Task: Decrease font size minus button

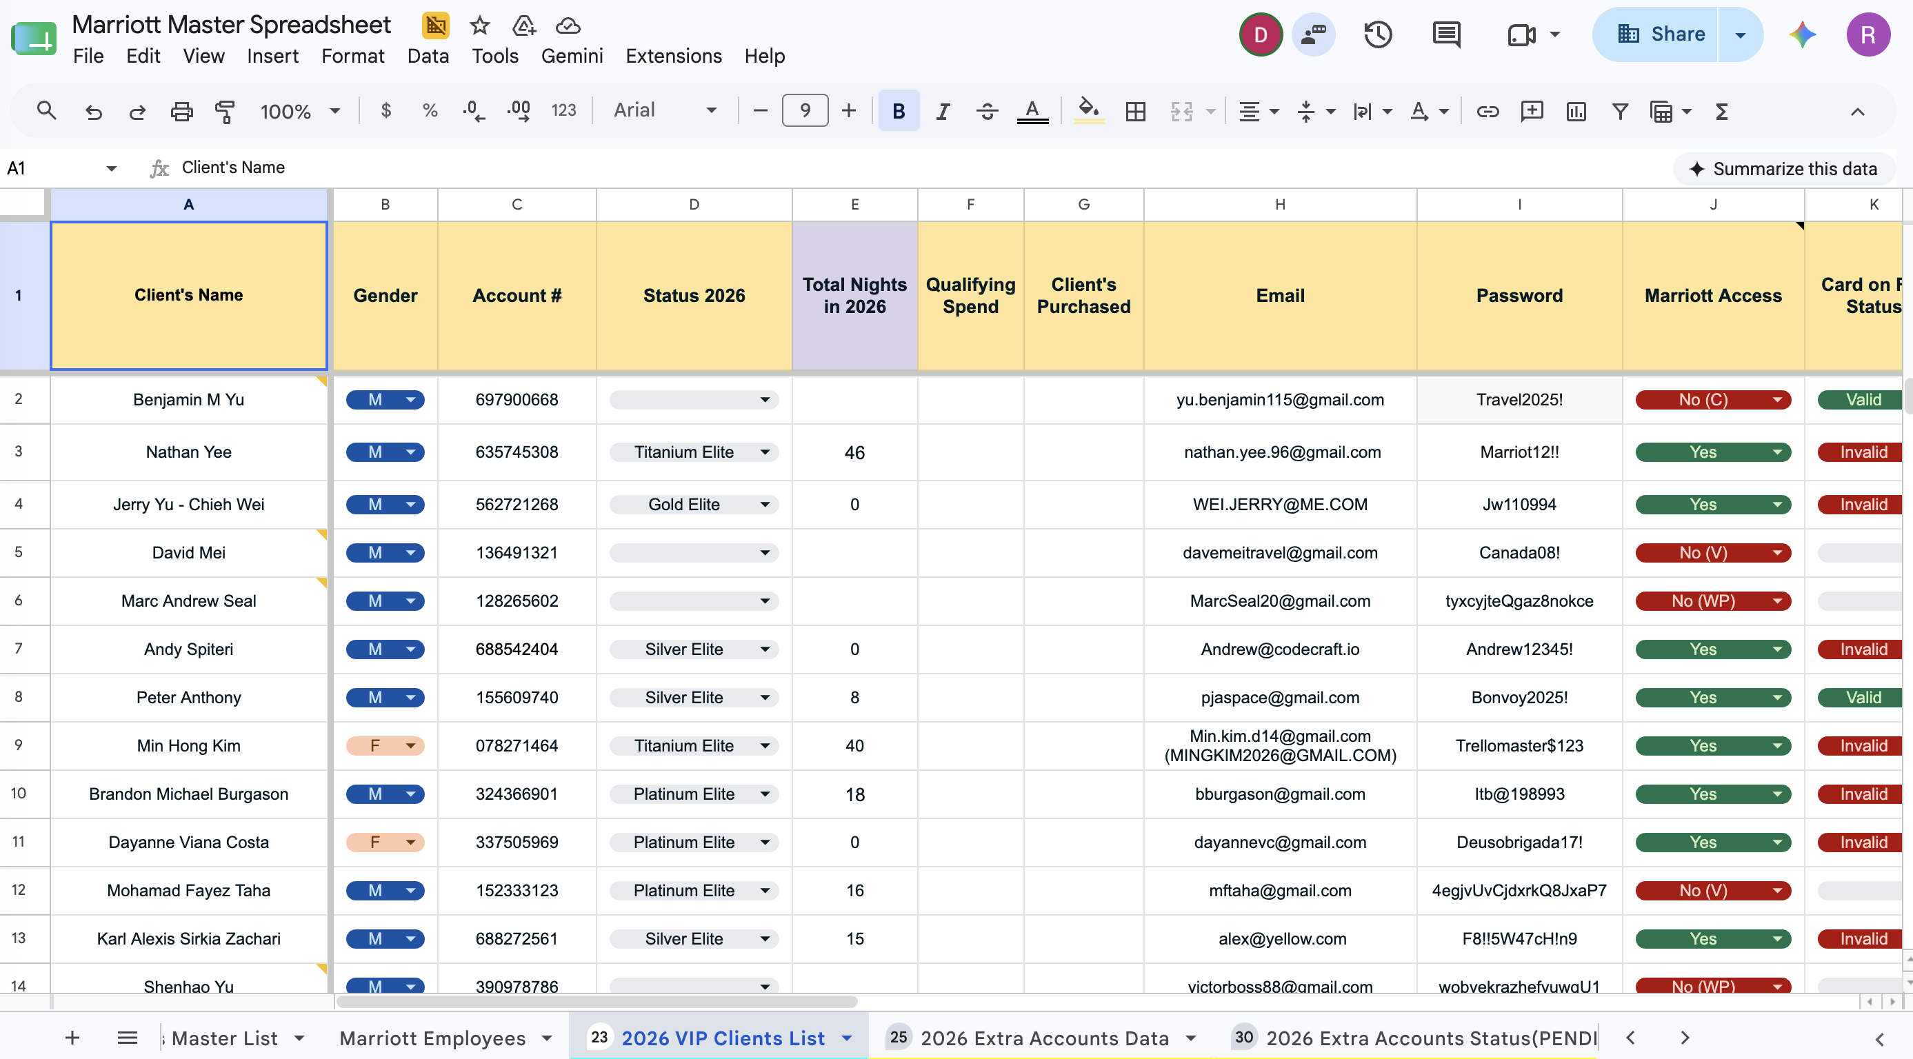Action: tap(760, 110)
